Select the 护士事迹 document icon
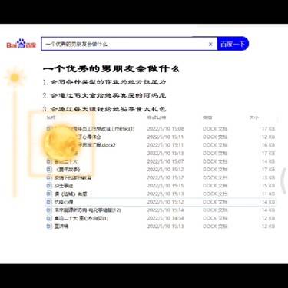Image resolution: width=288 pixels, height=288 pixels. pyautogui.click(x=49, y=185)
